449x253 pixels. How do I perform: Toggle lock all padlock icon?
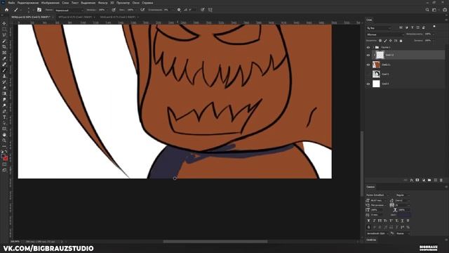click(x=401, y=41)
